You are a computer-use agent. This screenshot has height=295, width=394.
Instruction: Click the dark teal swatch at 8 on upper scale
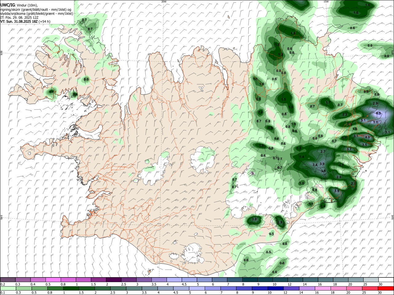tap(250, 280)
